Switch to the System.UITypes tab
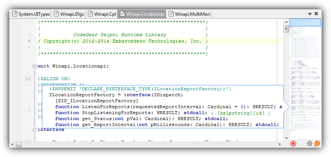 click(x=31, y=14)
